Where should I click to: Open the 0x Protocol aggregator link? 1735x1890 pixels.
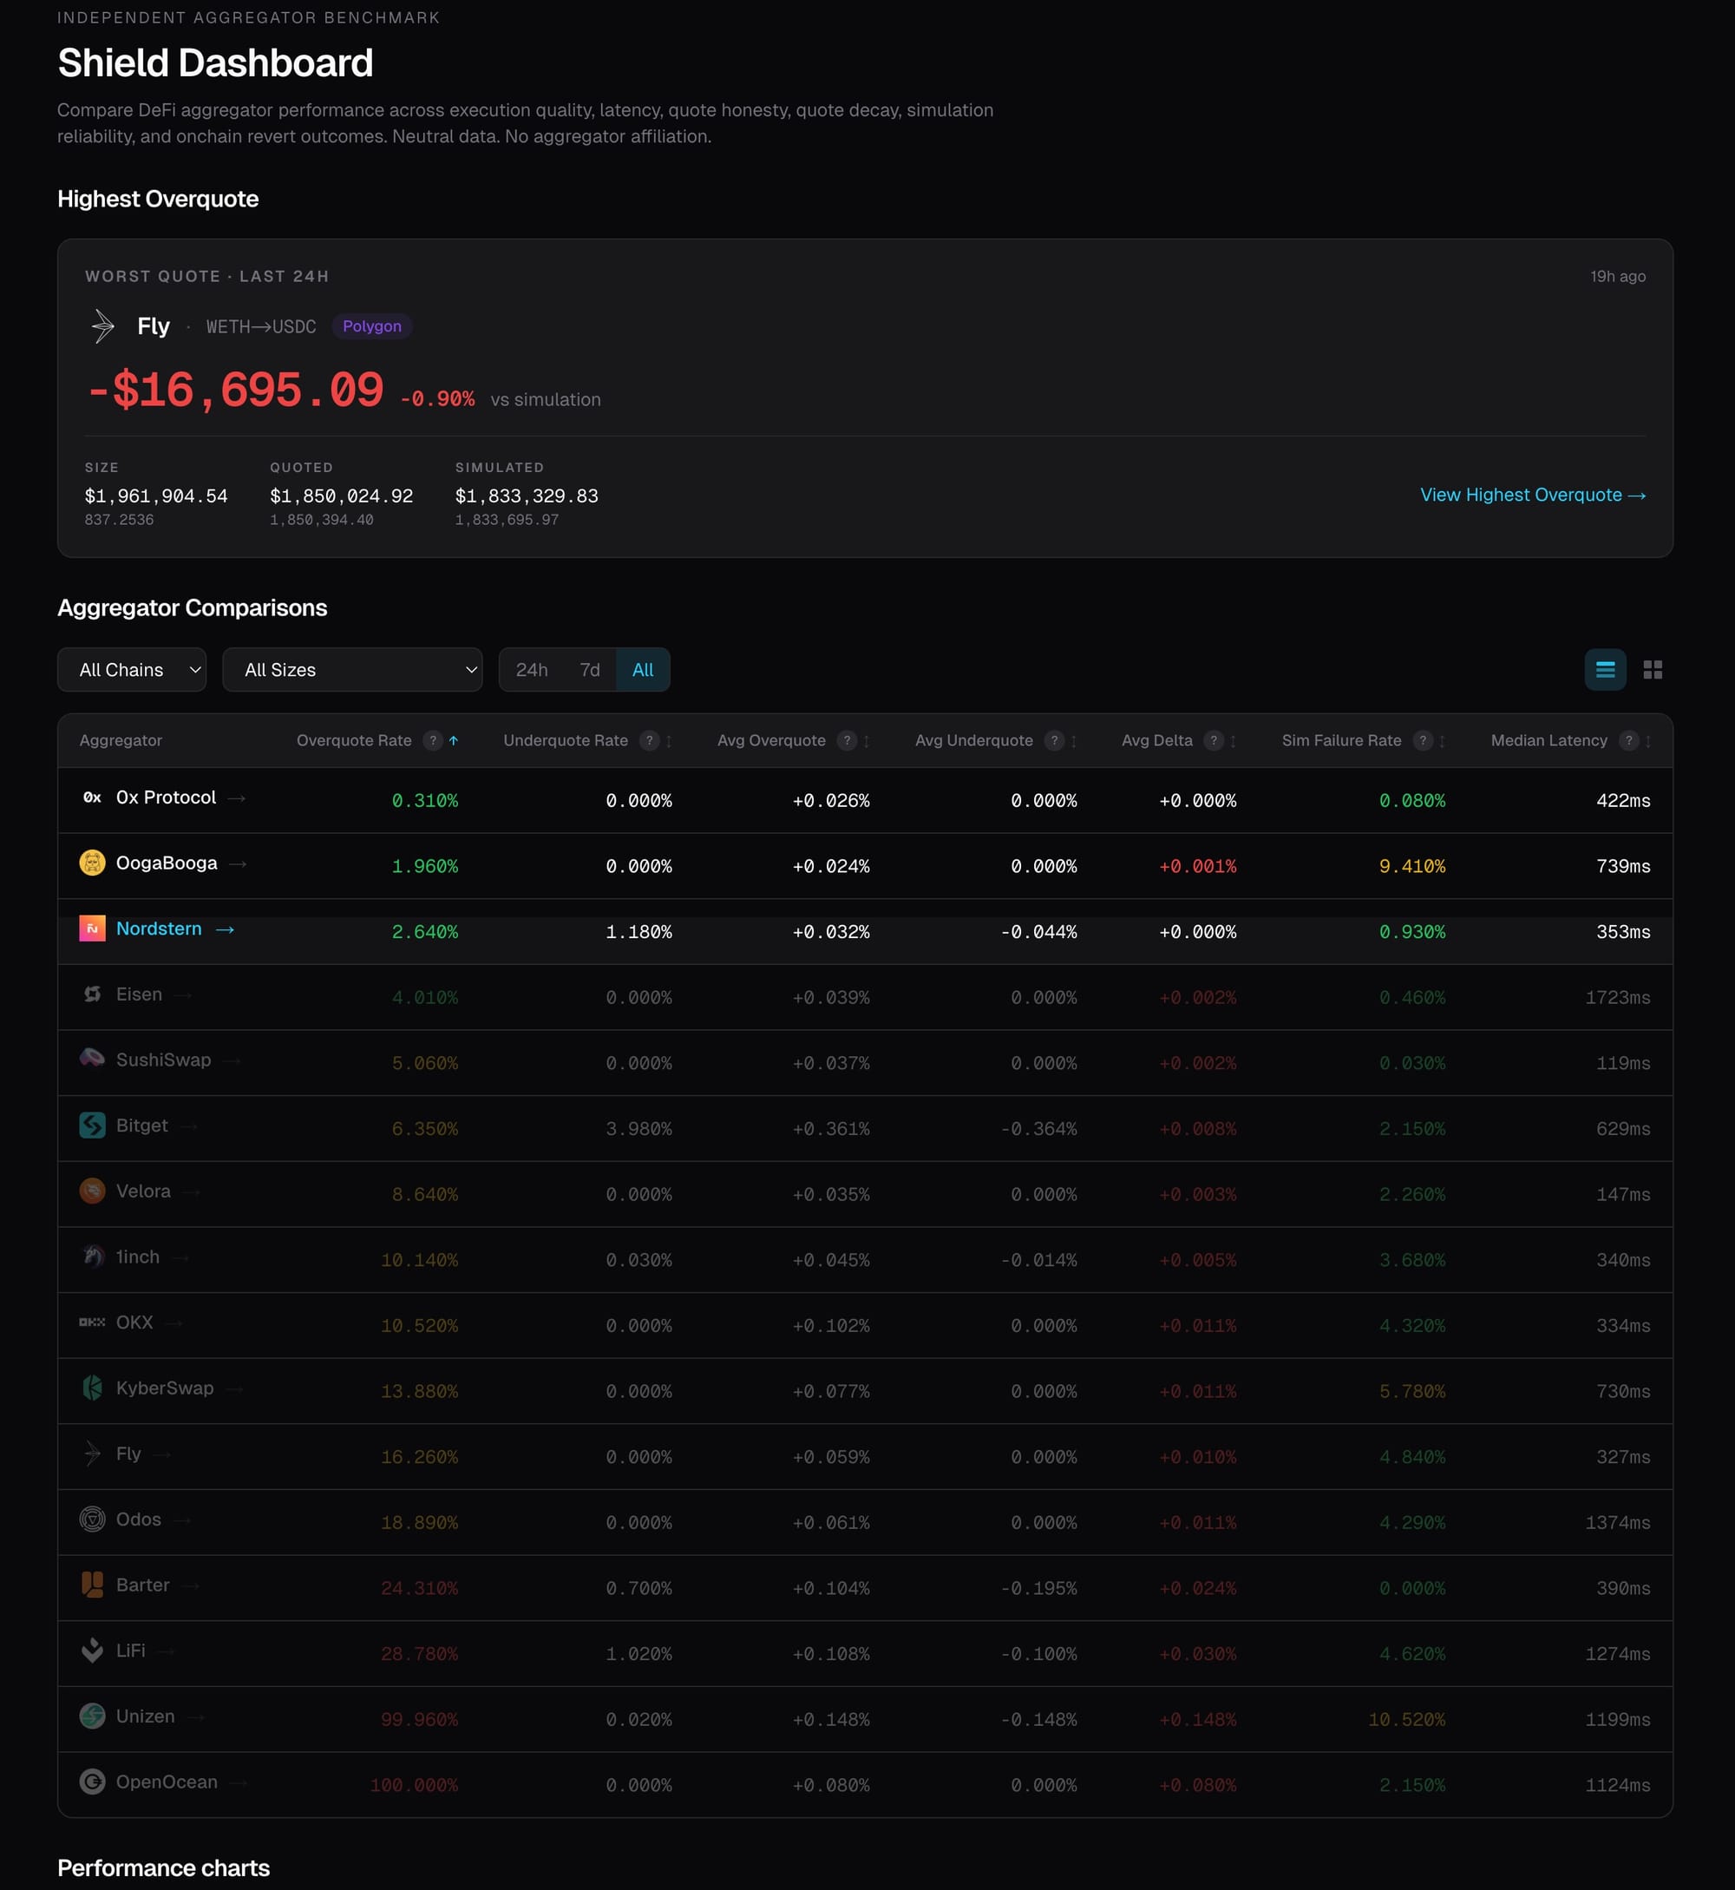(x=165, y=797)
